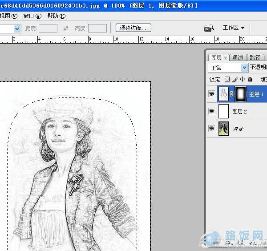Image resolution: width=267 pixels, height=251 pixels.
Task: Open the 帮助(H) menu
Action: (x=56, y=16)
